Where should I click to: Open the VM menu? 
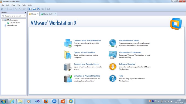coord(19,5)
